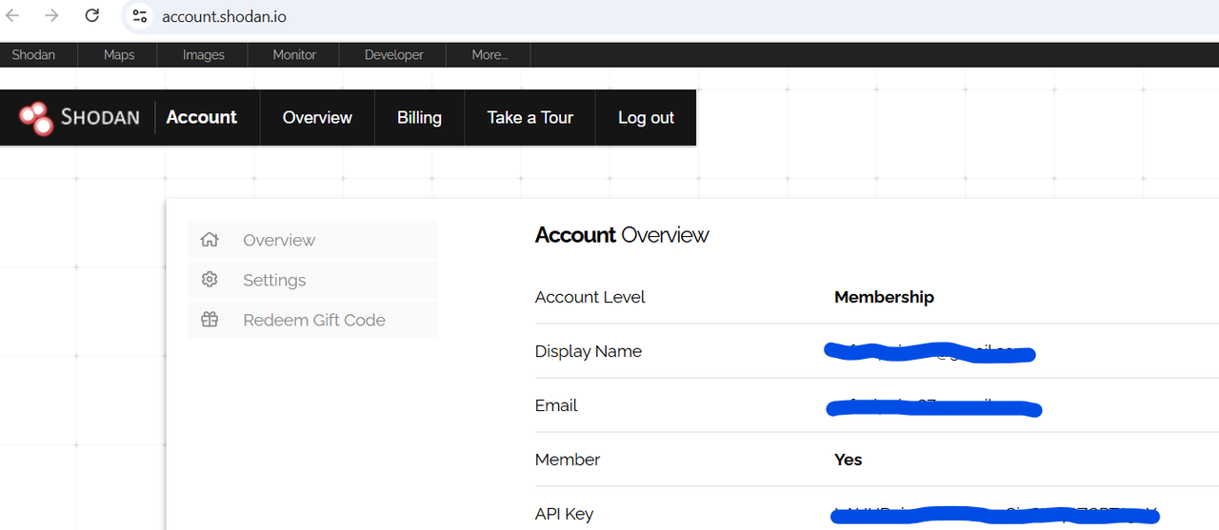Click the Account Overview heading
Screen dimensions: 1219x530
pos(622,235)
